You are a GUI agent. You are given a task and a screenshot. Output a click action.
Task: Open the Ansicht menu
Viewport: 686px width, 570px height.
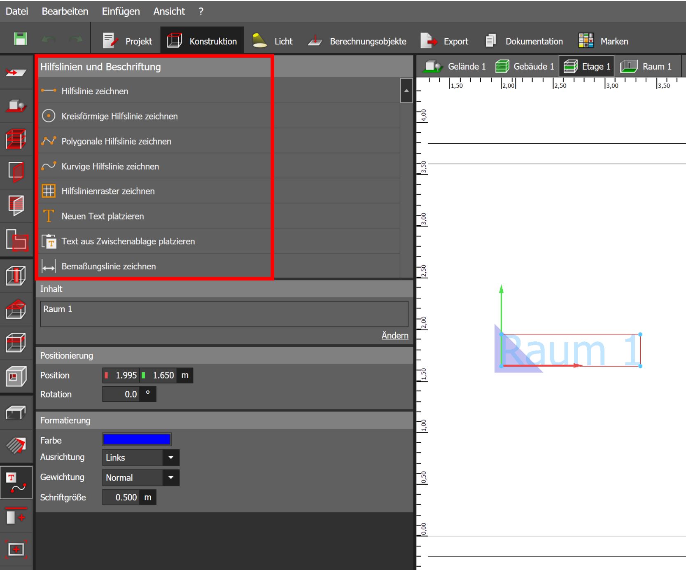pyautogui.click(x=169, y=11)
